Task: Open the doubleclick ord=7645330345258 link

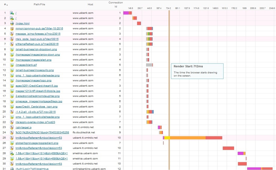Action: pyautogui.click(x=42, y=133)
